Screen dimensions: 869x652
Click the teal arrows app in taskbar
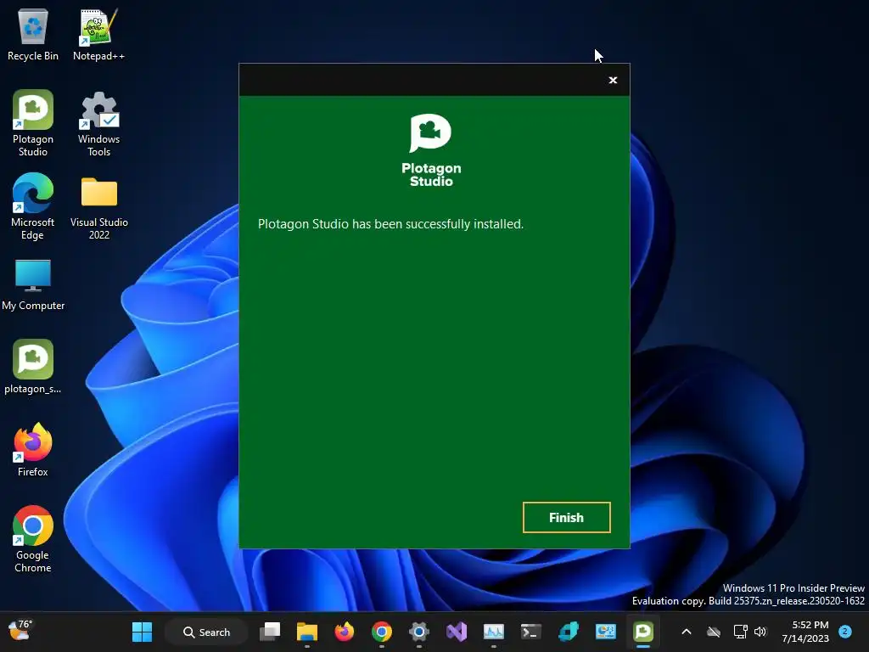coord(569,632)
